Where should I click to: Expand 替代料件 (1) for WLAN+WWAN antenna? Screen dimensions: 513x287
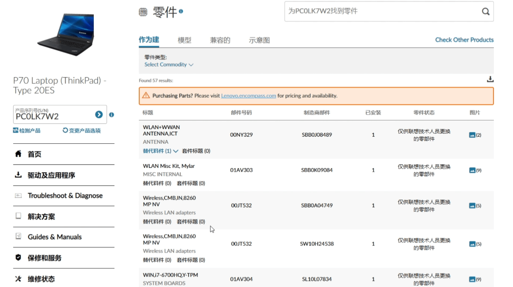coord(161,151)
